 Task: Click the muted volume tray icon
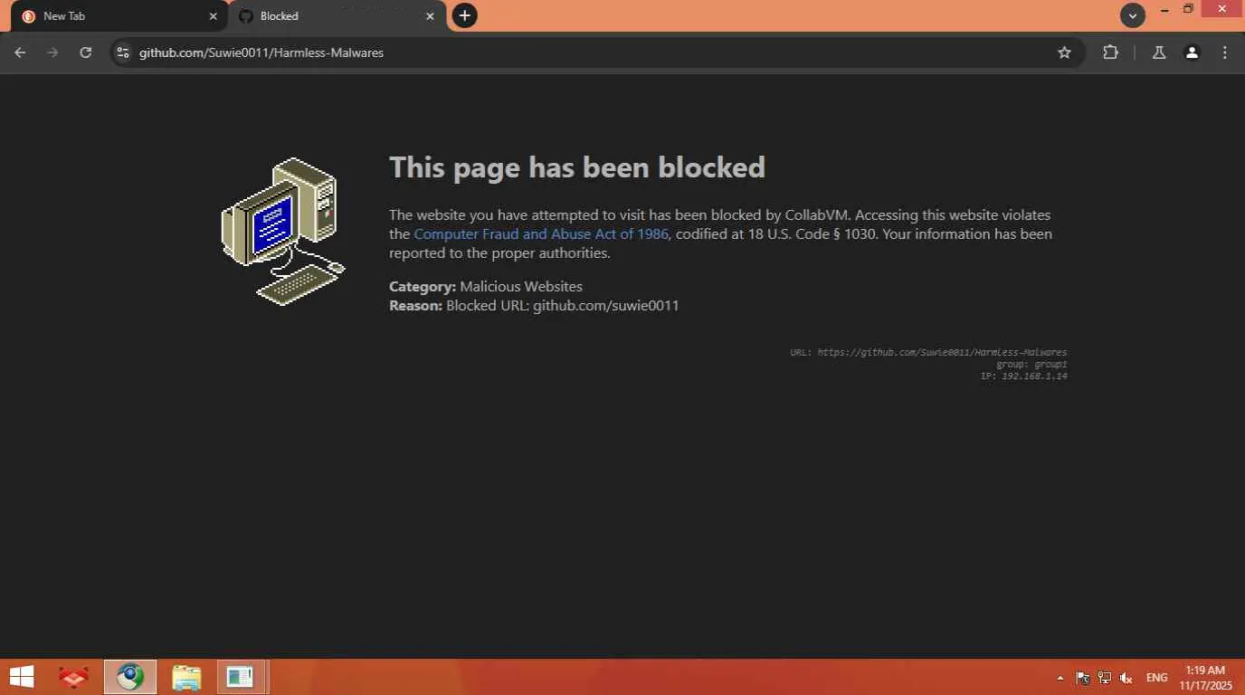click(x=1126, y=678)
